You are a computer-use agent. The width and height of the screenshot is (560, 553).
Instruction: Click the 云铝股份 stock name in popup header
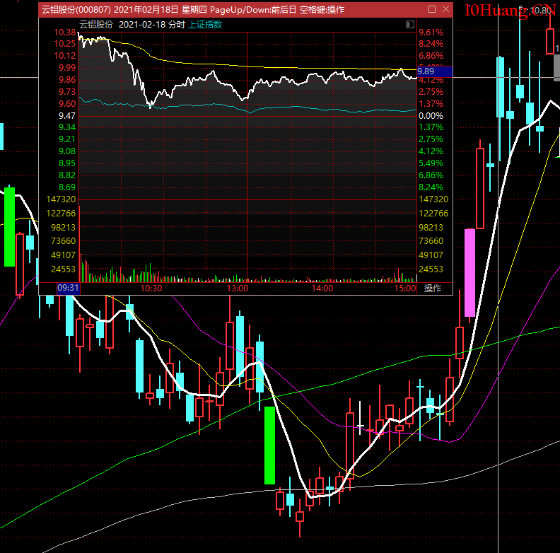[x=96, y=24]
